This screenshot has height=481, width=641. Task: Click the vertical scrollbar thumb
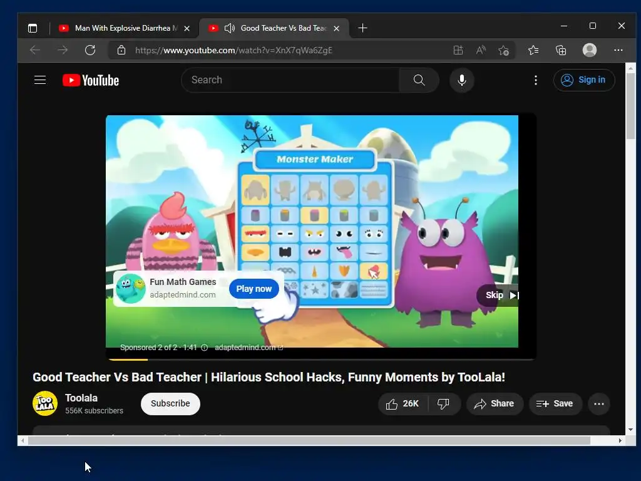click(x=631, y=105)
